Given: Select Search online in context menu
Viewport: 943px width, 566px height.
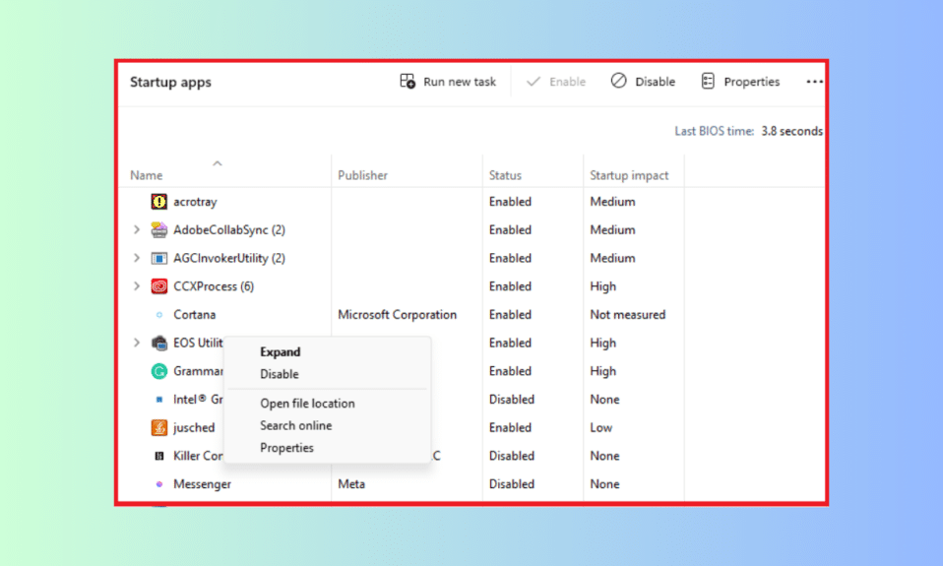Looking at the screenshot, I should (296, 426).
